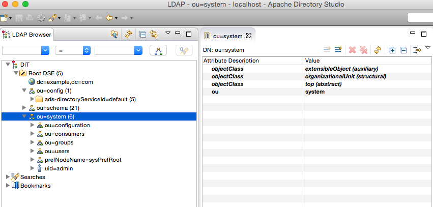The image size is (433, 207).
Task: Click the Delete Value red X icon
Action: 353,50
